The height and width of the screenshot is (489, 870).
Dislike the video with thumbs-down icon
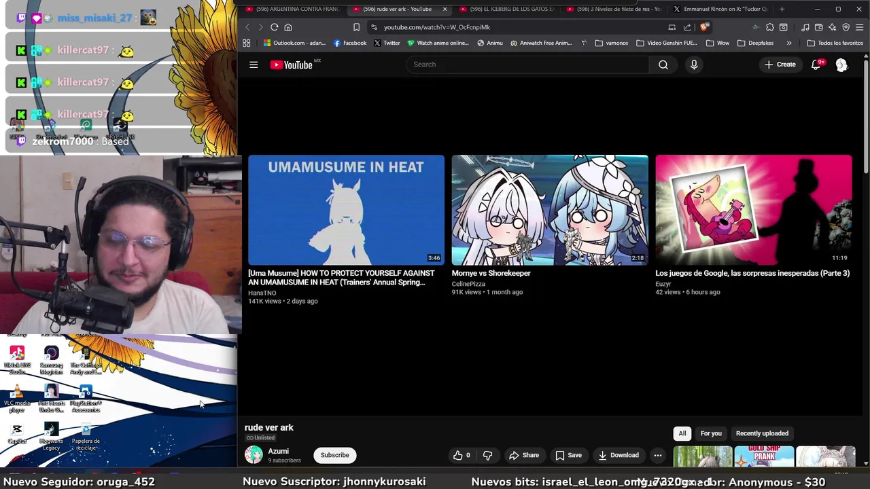[487, 455]
